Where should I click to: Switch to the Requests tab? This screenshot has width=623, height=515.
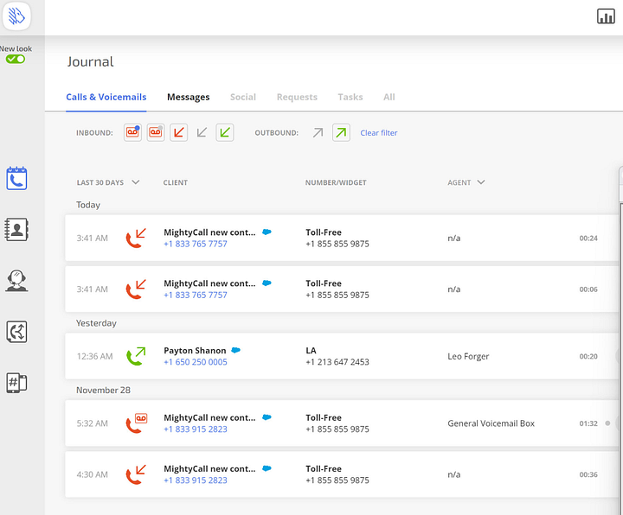click(x=297, y=97)
